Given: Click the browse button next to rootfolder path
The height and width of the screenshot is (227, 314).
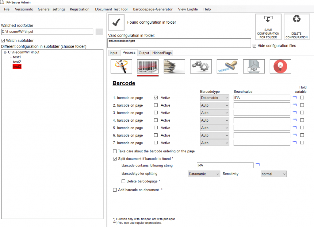Looking at the screenshot, I should (99, 32).
